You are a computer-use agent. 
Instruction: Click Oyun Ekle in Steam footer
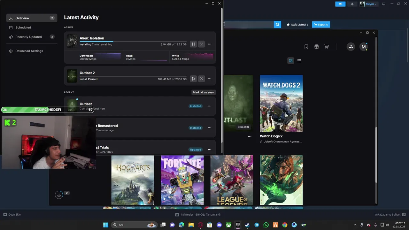coord(12,215)
